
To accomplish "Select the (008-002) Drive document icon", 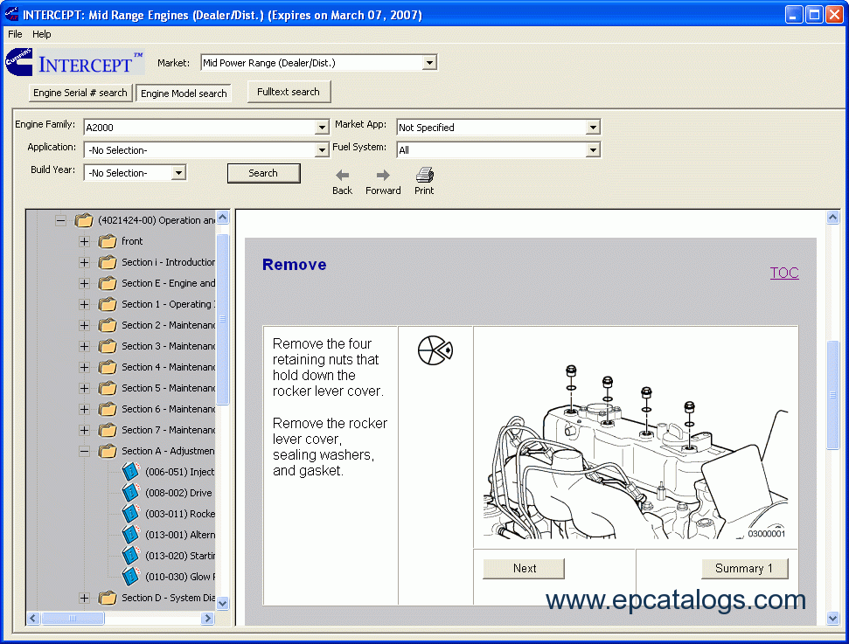I will tap(130, 493).
